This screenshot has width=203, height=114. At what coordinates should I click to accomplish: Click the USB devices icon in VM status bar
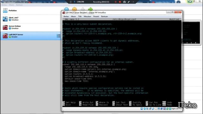(153, 109)
